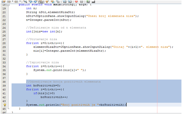Collapse the main method code fold
Screen dimensions: 182x114
8,5
